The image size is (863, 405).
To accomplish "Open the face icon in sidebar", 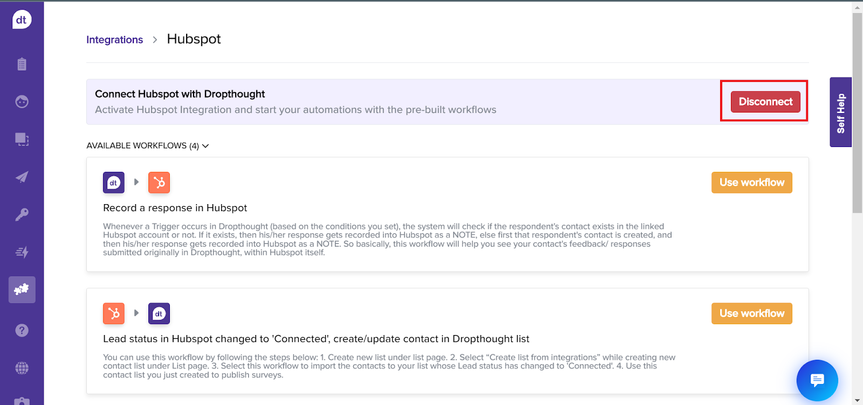I will [x=22, y=101].
